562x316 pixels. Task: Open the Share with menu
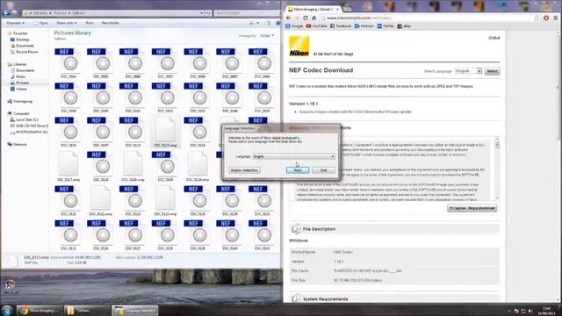66,23
